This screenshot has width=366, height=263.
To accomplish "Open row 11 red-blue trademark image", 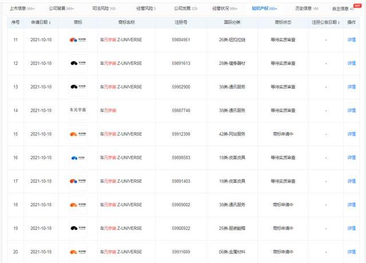I will [x=78, y=40].
